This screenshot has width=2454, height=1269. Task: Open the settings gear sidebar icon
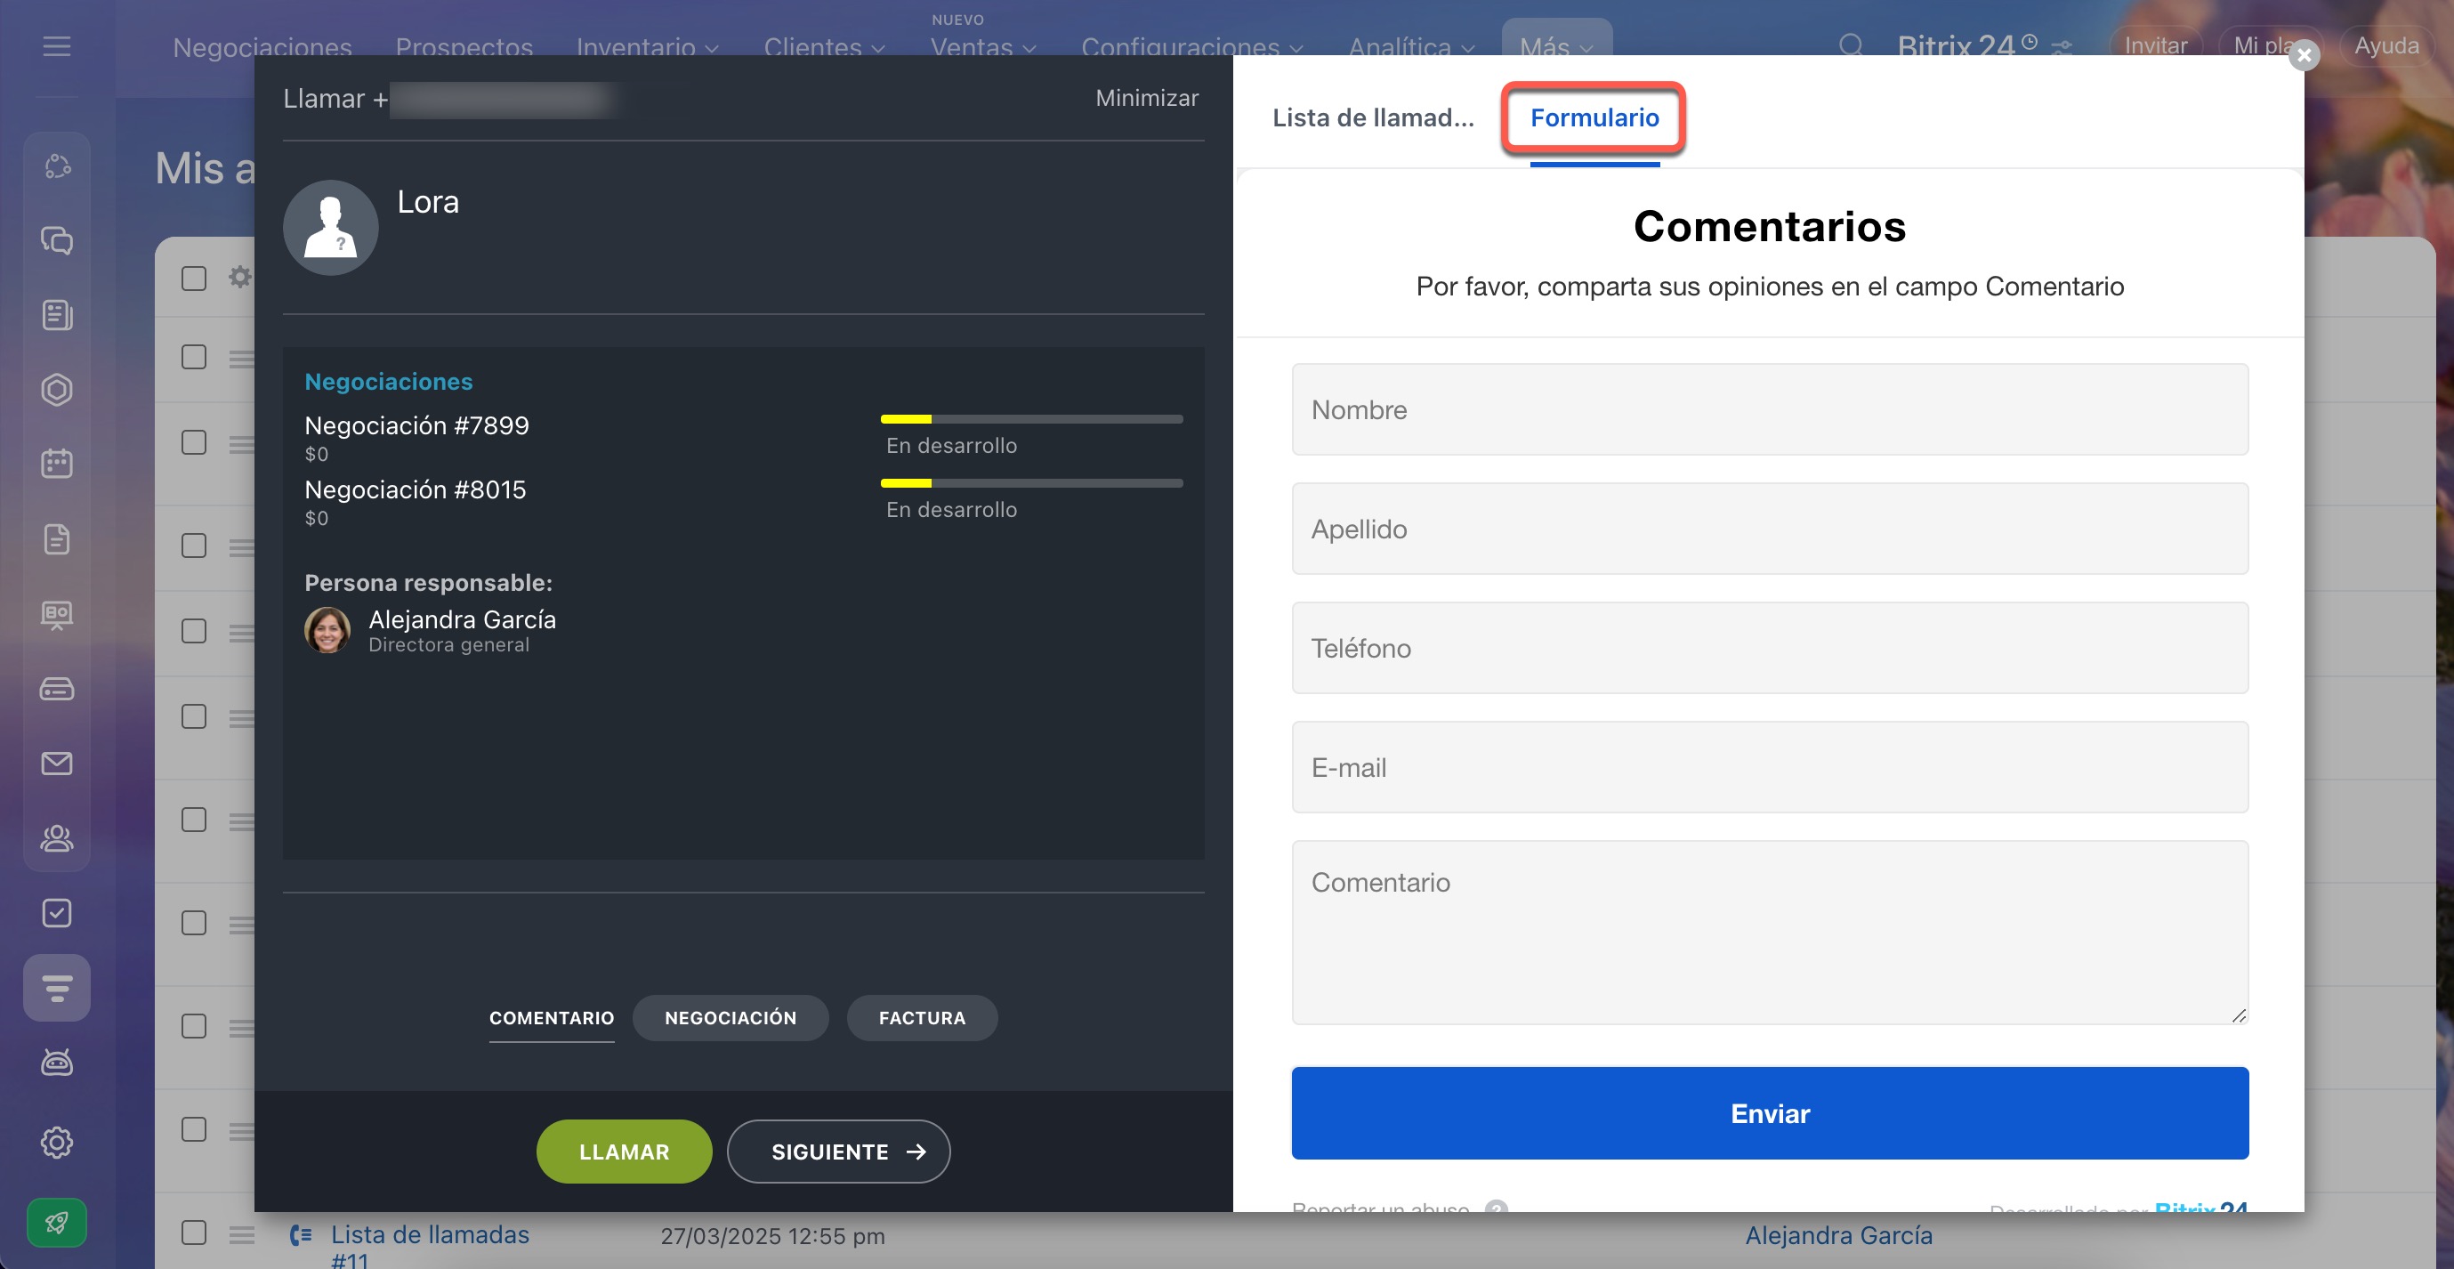pos(57,1143)
